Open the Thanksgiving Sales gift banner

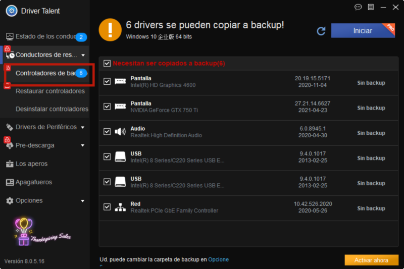(42, 232)
